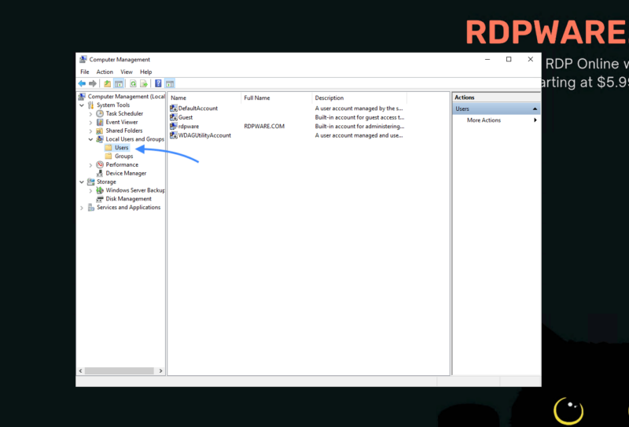Select the rdpware user account icon

(173, 126)
